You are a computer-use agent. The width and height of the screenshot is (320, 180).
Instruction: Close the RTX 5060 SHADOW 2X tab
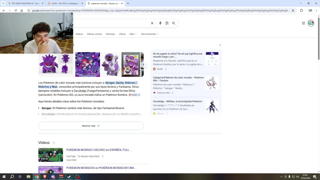(x=42, y=3)
